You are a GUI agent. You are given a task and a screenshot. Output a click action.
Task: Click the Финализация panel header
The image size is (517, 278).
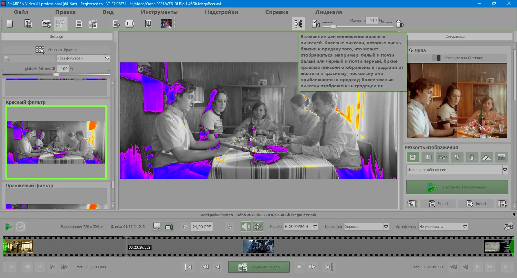pos(456,37)
